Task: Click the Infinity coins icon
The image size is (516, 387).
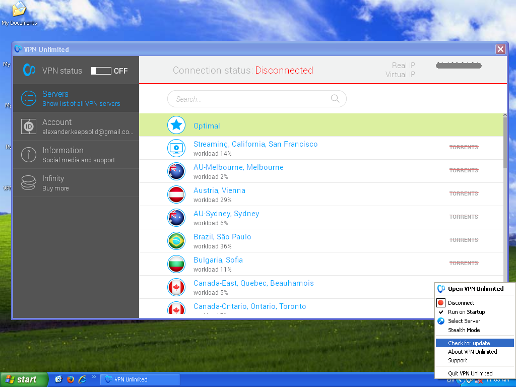Action: point(29,182)
